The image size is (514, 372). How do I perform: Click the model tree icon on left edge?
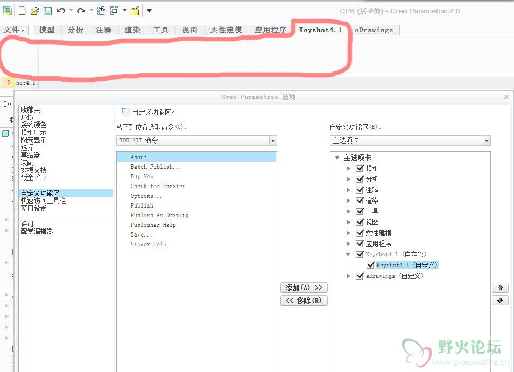coord(7,104)
